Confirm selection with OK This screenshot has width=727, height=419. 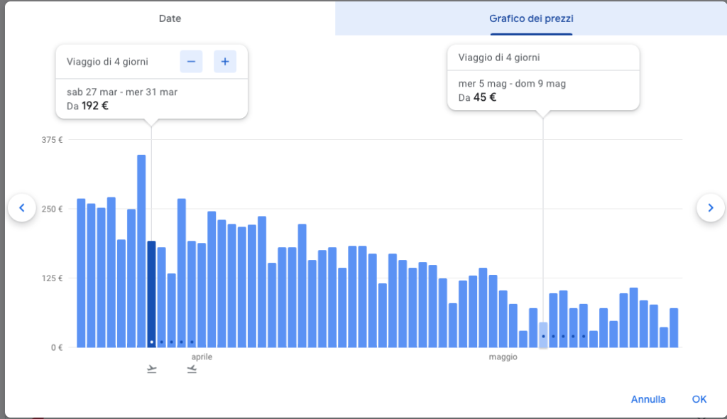click(x=699, y=399)
